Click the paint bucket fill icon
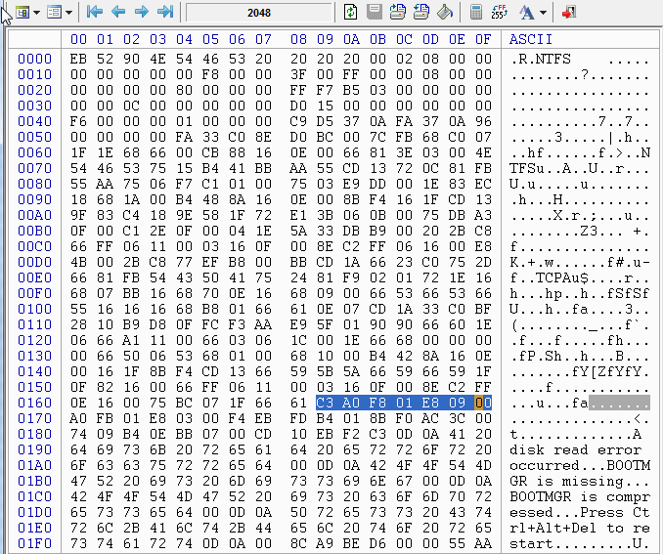 click(445, 12)
